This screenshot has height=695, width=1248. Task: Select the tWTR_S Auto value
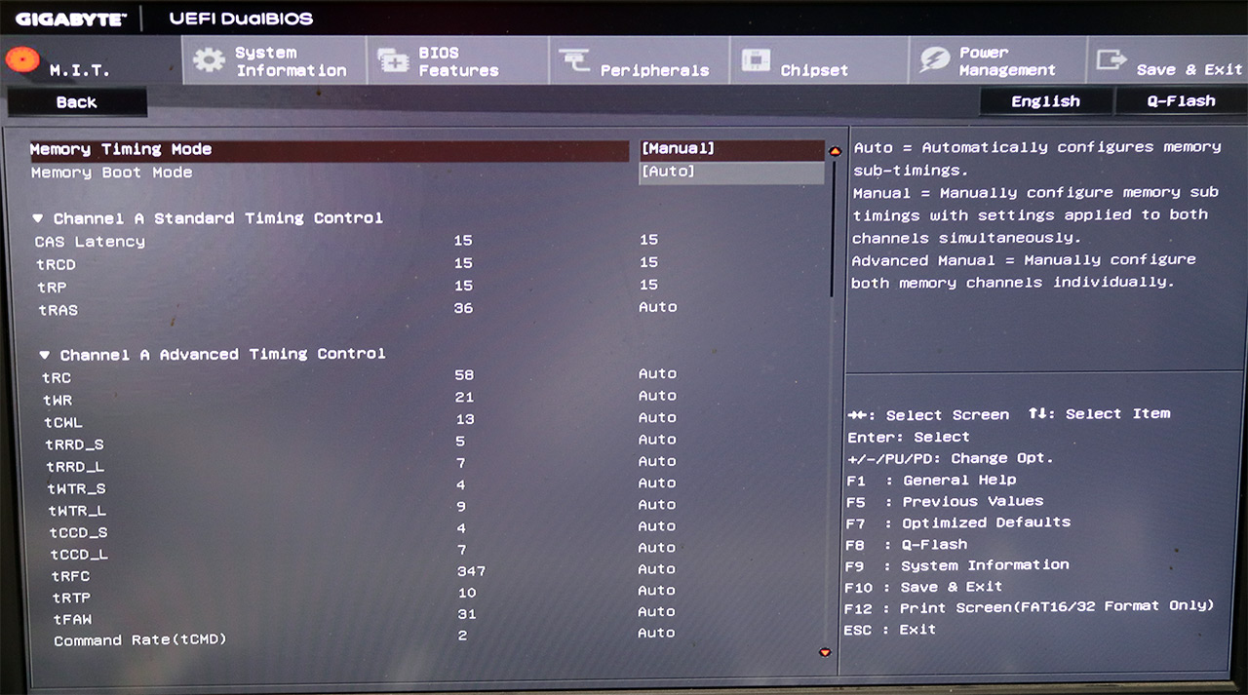pos(658,483)
